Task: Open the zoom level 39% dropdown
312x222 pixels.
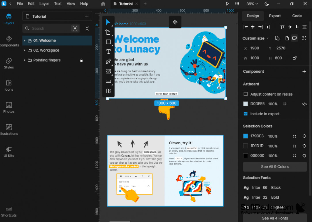Action: coord(252,4)
